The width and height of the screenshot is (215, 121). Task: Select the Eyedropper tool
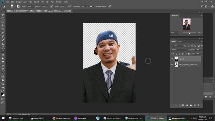(3, 33)
